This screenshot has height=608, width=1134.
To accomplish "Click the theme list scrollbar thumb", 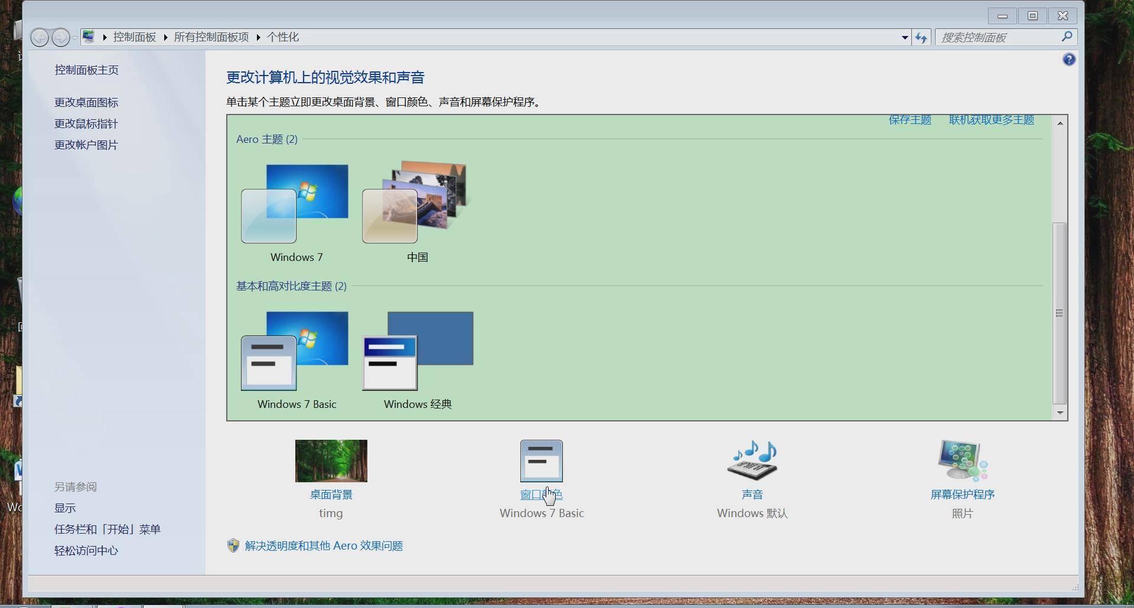I will coord(1060,313).
